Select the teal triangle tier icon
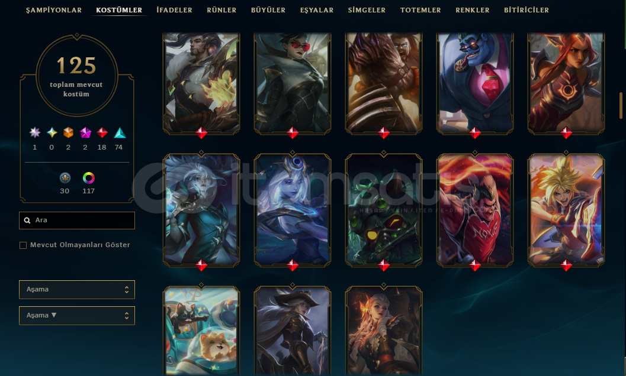Viewport: 626px width, 376px height. tap(120, 132)
